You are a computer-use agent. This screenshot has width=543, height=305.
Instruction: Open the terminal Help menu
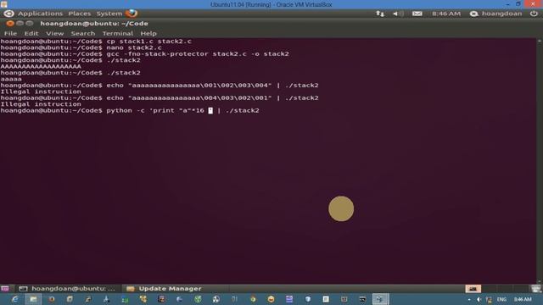click(148, 34)
